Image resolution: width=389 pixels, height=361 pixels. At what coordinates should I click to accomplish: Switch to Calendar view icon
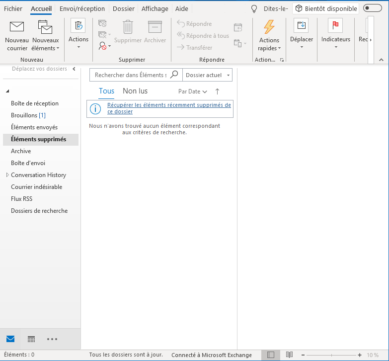(x=31, y=339)
